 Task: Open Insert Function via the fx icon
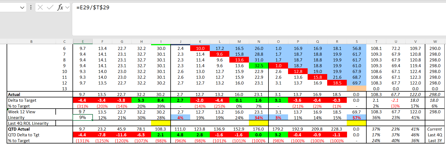click(60, 7)
